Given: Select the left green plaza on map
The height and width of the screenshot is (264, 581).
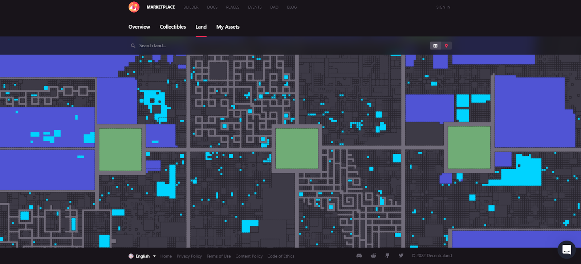Looking at the screenshot, I should pyautogui.click(x=120, y=149).
